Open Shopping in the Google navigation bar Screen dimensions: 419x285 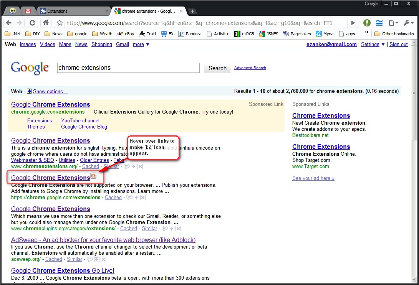click(x=102, y=44)
